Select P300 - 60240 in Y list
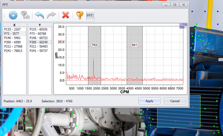This screenshot has height=136, width=223. 40,42
